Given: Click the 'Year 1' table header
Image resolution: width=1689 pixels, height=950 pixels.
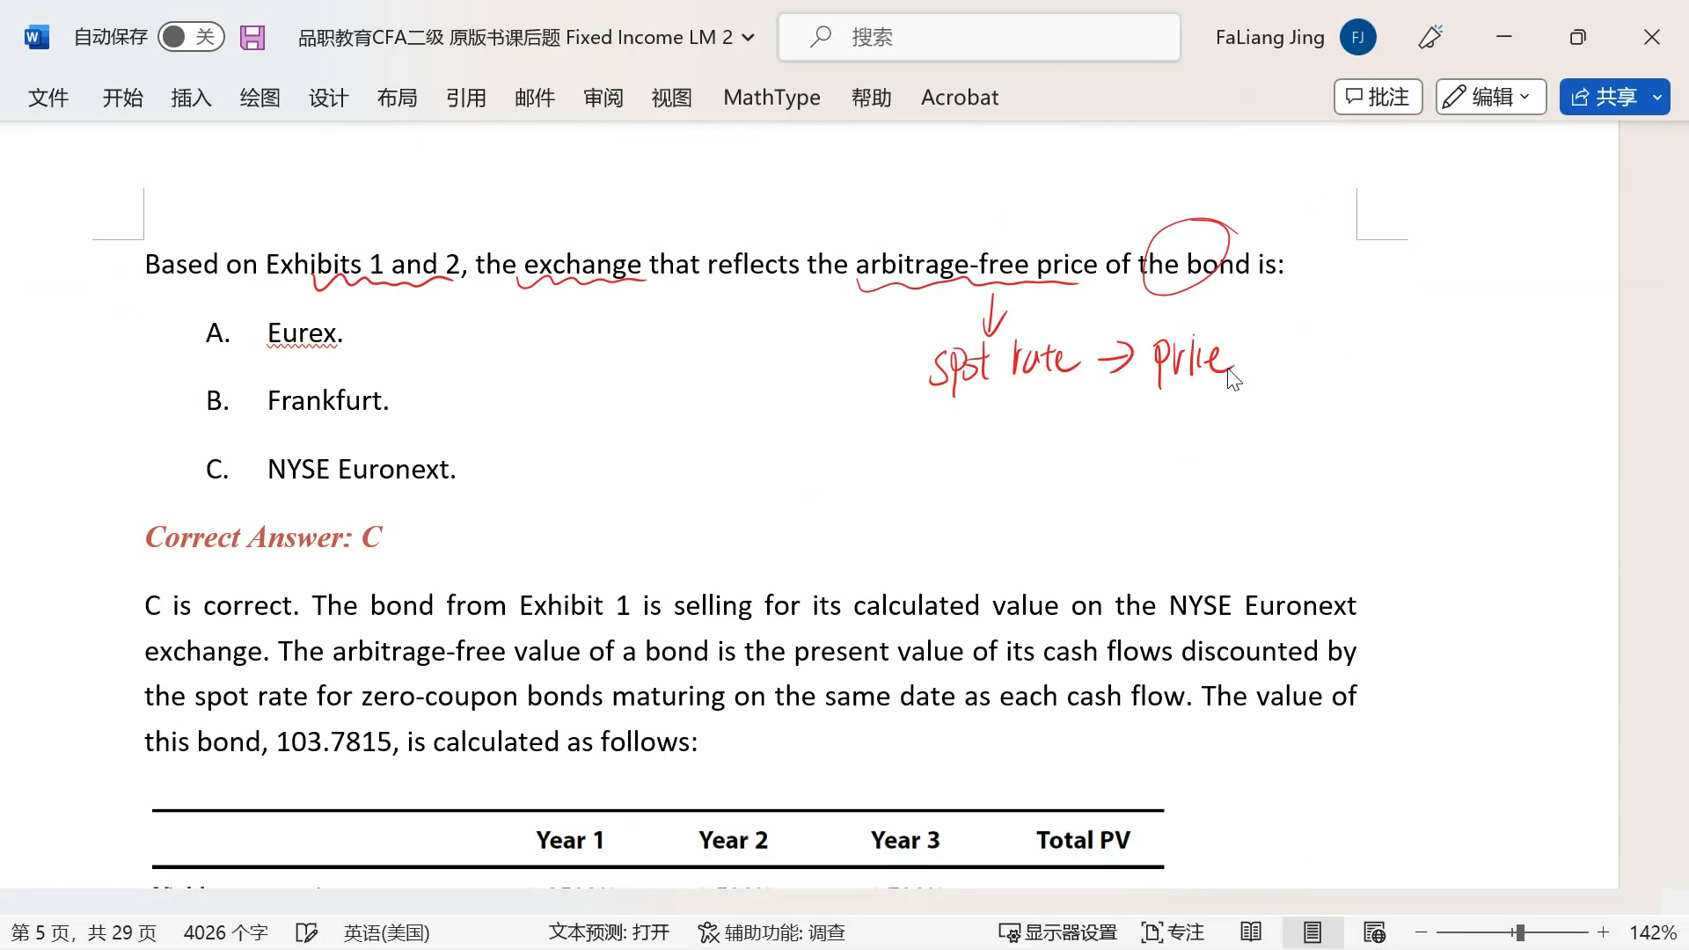Looking at the screenshot, I should point(570,840).
